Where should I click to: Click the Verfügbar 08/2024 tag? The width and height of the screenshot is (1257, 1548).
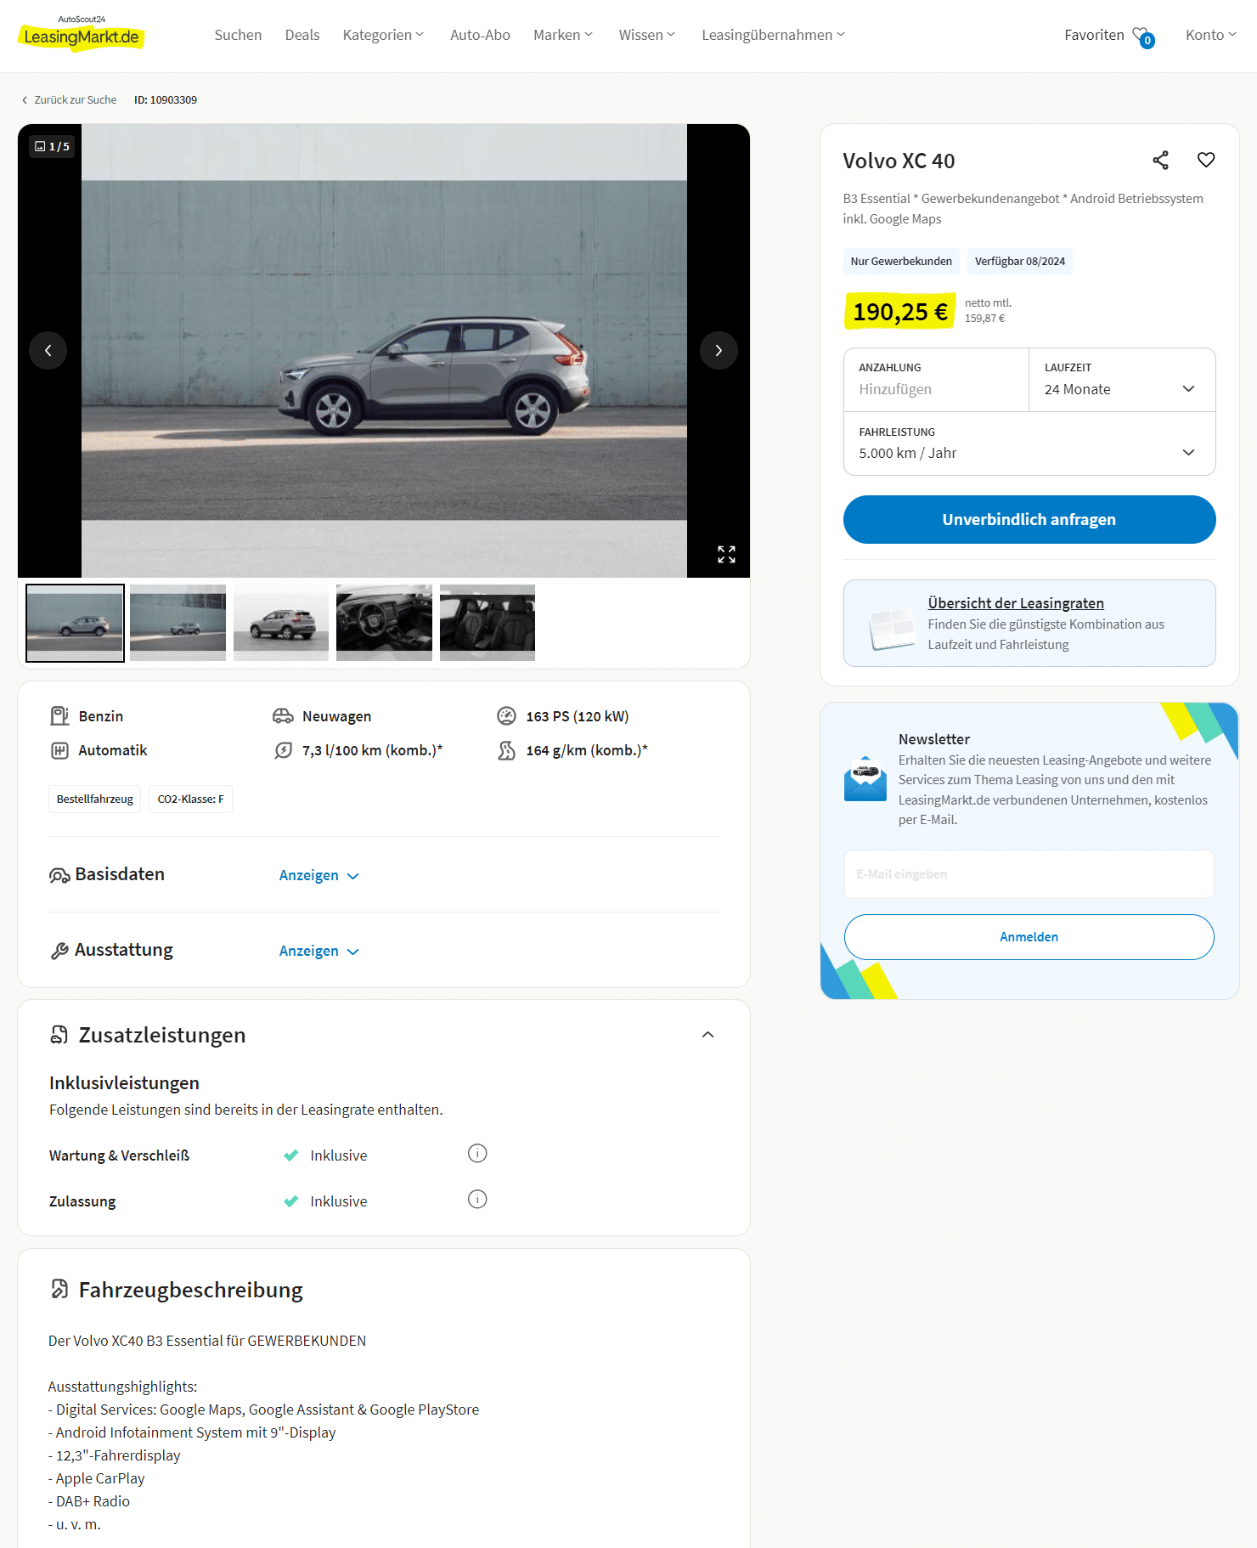(1019, 261)
